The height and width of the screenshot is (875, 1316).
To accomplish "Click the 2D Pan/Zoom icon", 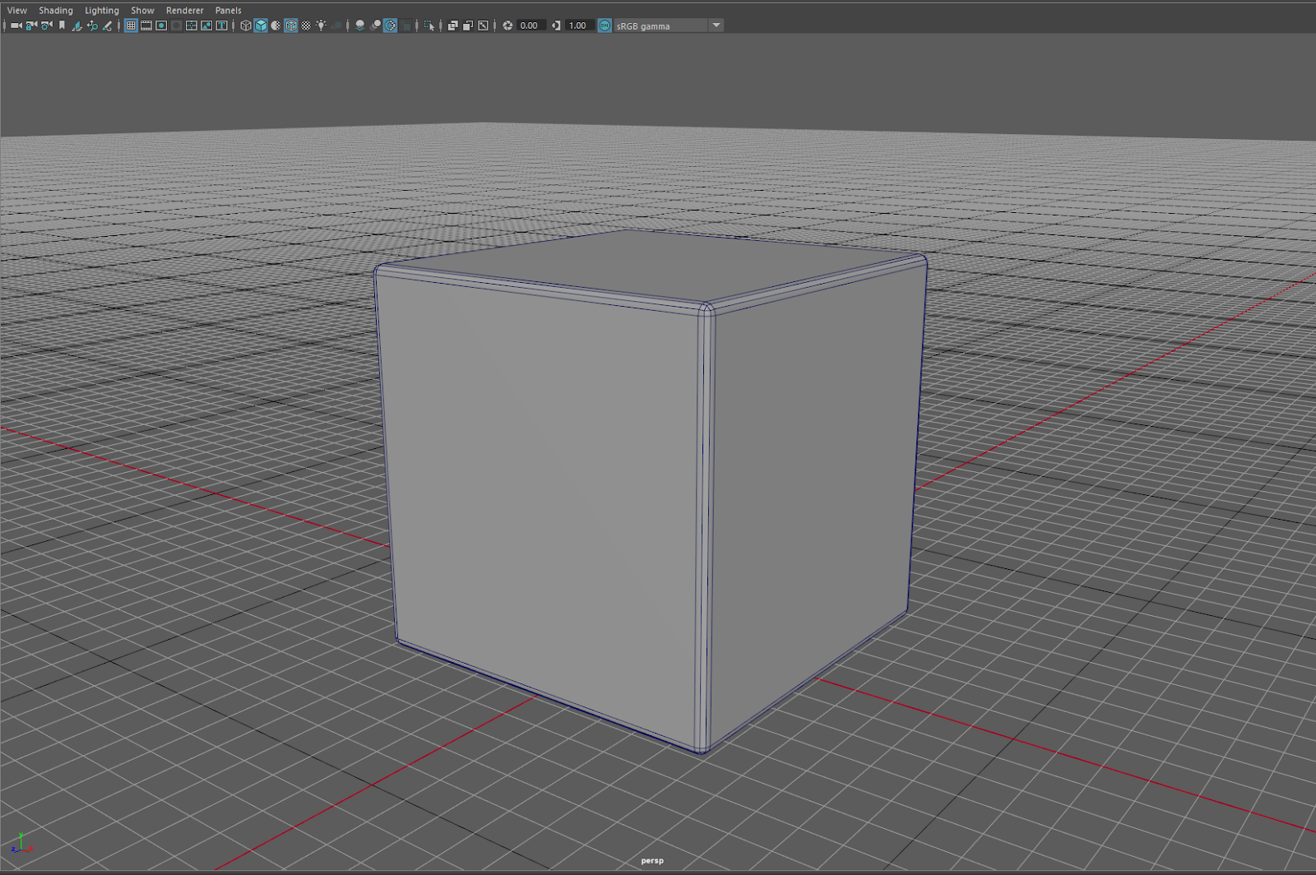I will click(92, 25).
